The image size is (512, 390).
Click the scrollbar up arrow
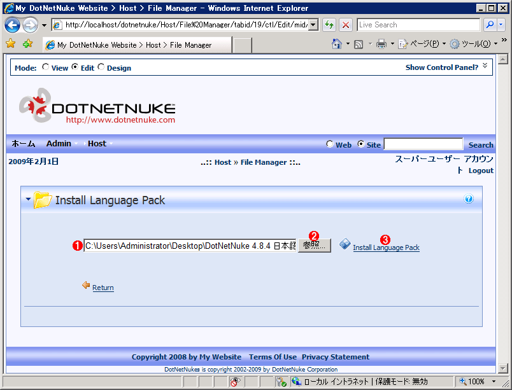502,59
